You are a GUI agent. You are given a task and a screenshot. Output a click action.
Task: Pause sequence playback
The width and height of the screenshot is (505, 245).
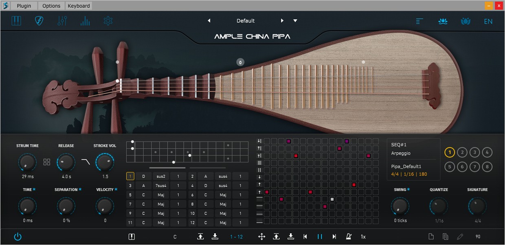[x=320, y=236]
